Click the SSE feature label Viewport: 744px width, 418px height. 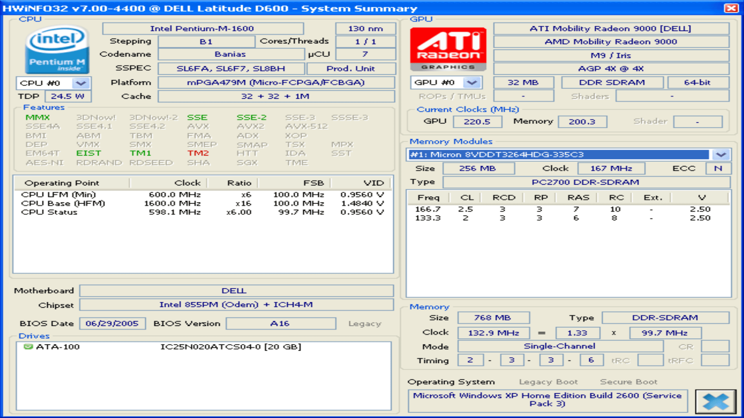coord(197,117)
